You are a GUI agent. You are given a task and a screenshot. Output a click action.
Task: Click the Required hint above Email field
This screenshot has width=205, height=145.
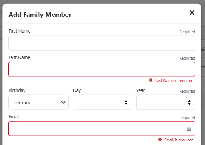click(x=187, y=118)
